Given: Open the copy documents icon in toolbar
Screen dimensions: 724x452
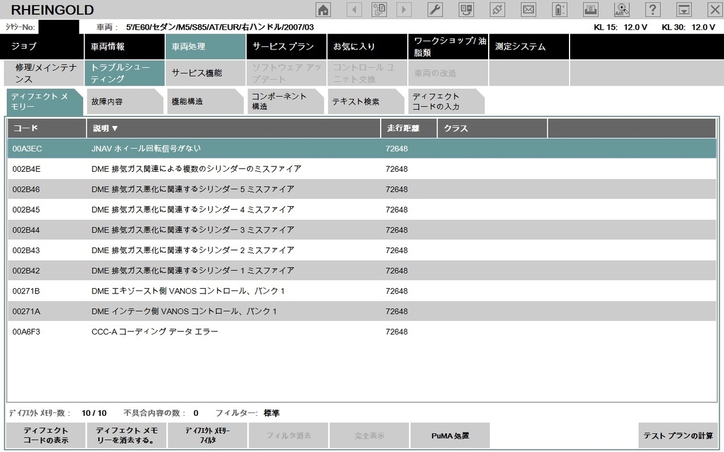Looking at the screenshot, I should point(379,9).
